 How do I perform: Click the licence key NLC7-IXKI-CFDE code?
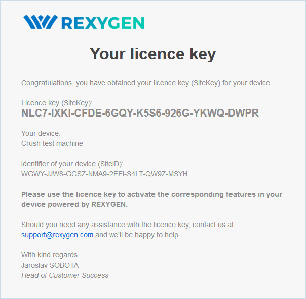click(140, 113)
